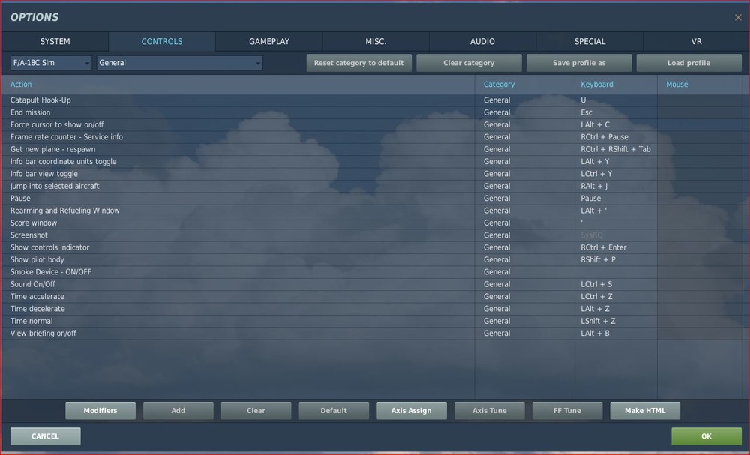The height and width of the screenshot is (455, 750).
Task: Click the LCtrl + S binding
Action: point(615,284)
